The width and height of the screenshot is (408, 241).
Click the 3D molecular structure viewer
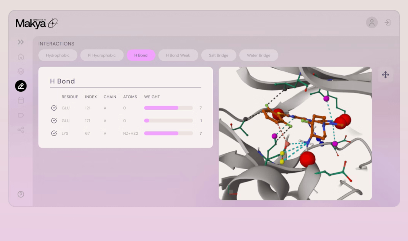[x=296, y=133]
